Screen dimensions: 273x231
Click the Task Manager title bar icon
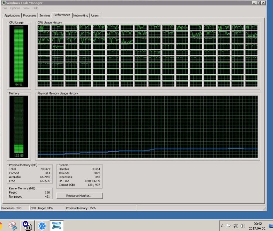[x=4, y=3]
